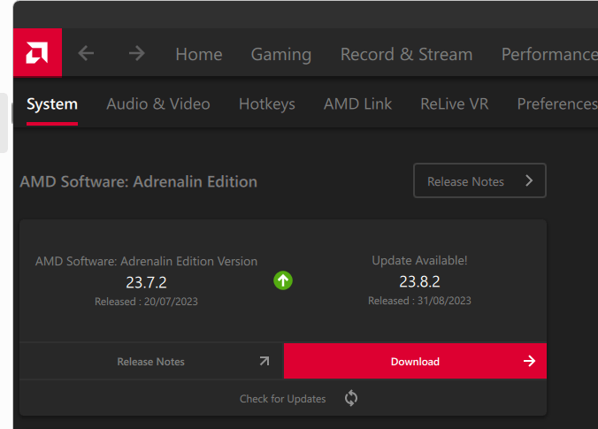598x429 pixels.
Task: Click AMD Software: Adrenalin Edition Version label
Action: coord(147,261)
